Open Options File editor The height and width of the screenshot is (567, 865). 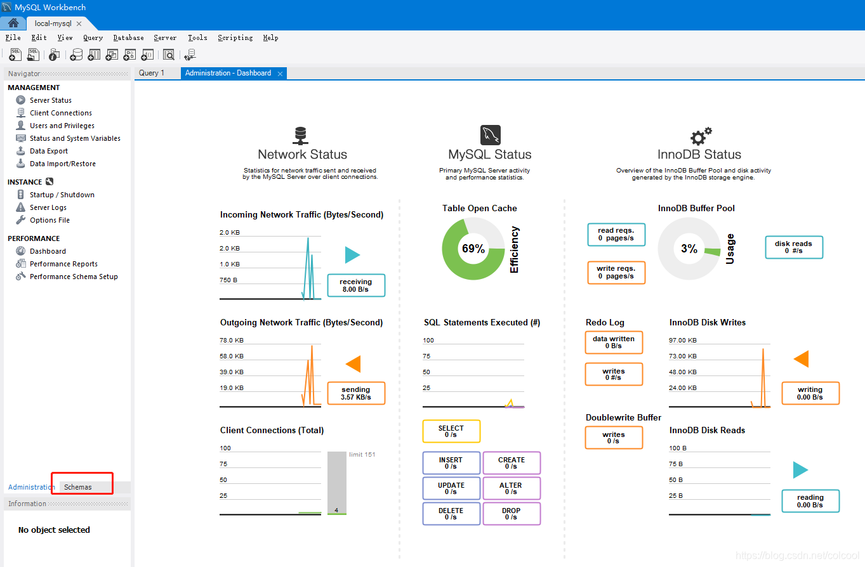[x=50, y=220]
